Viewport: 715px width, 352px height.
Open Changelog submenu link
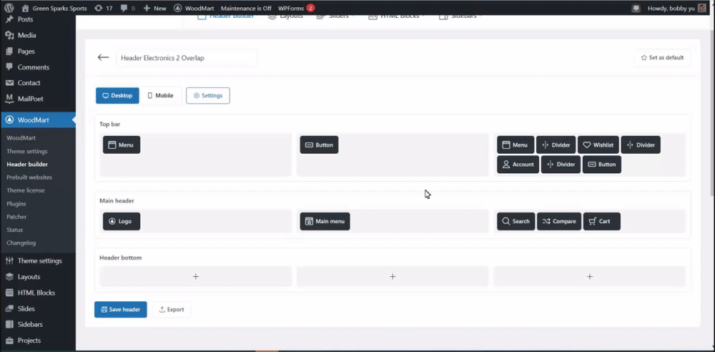pos(21,243)
